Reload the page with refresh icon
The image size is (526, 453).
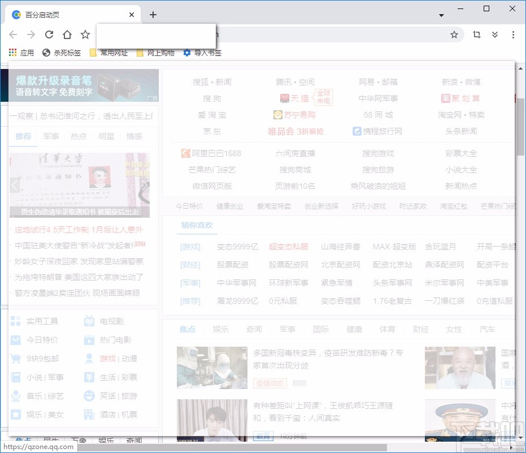[x=49, y=34]
